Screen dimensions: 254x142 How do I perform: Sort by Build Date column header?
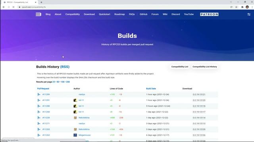click(151, 88)
